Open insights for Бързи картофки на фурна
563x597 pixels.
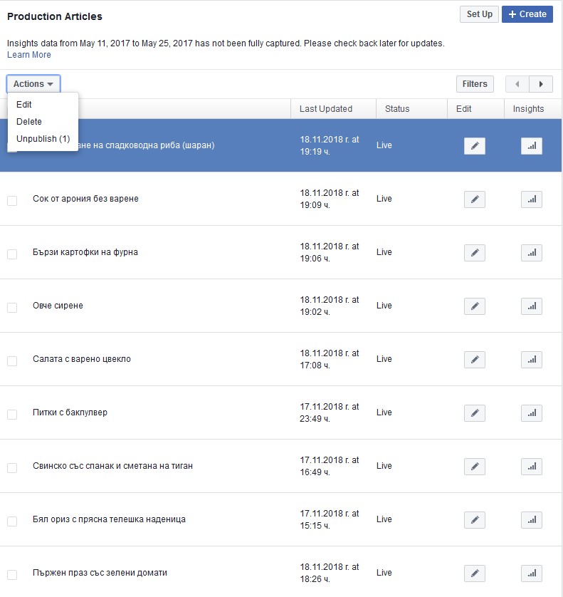coord(532,253)
